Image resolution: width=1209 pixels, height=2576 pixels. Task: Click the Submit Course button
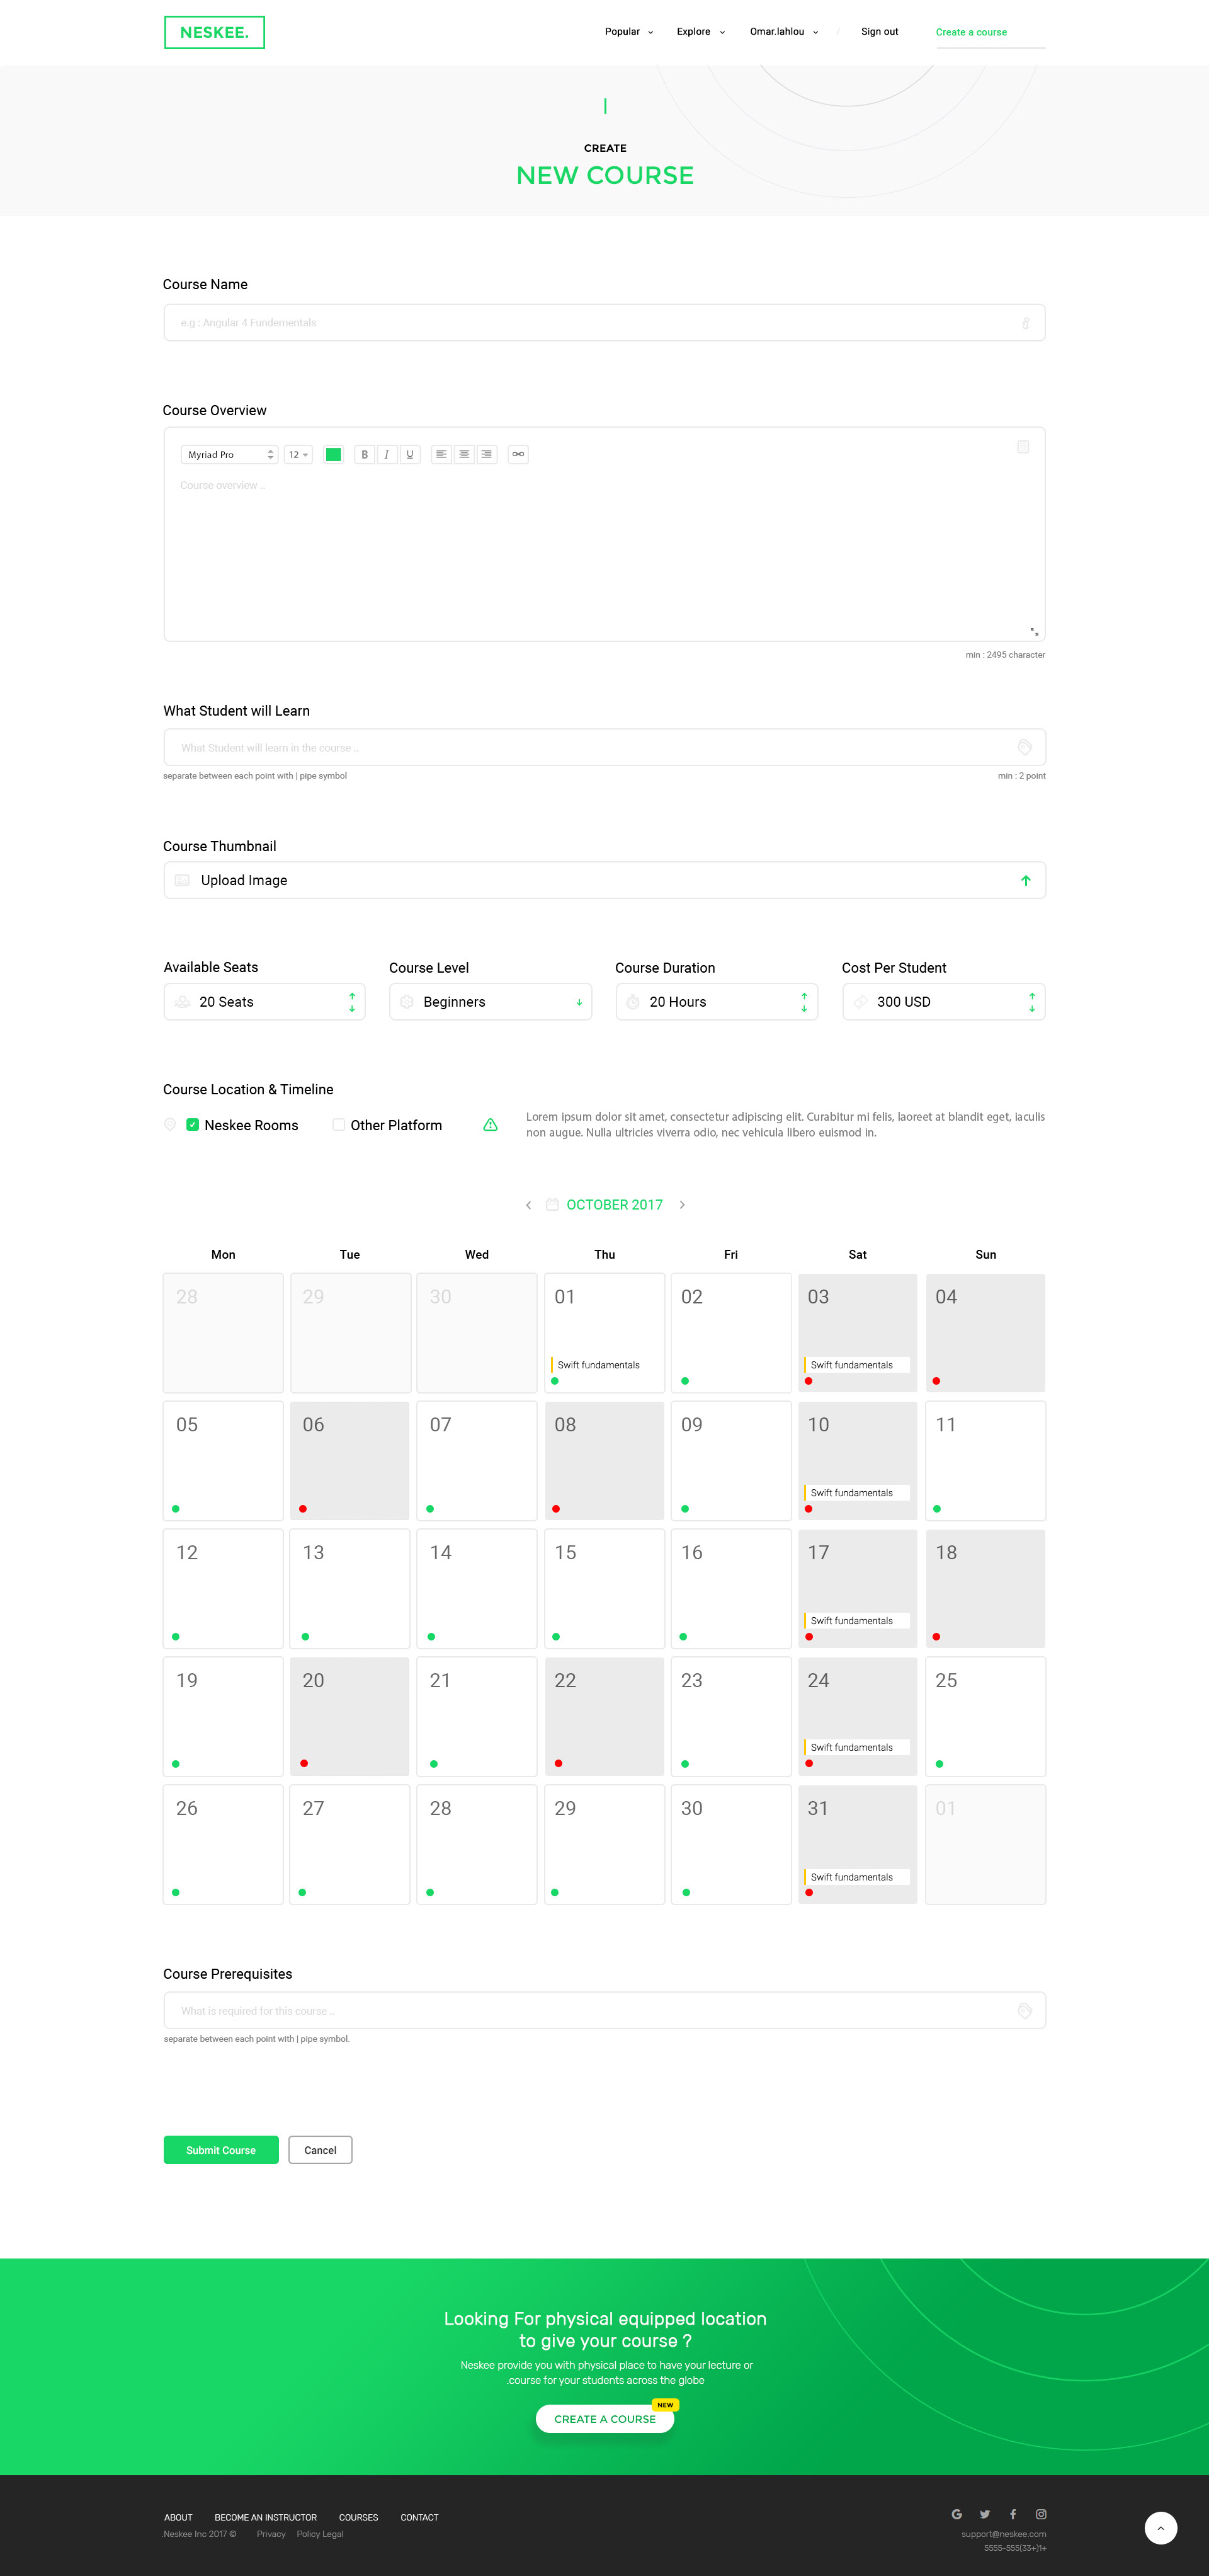pyautogui.click(x=221, y=2149)
